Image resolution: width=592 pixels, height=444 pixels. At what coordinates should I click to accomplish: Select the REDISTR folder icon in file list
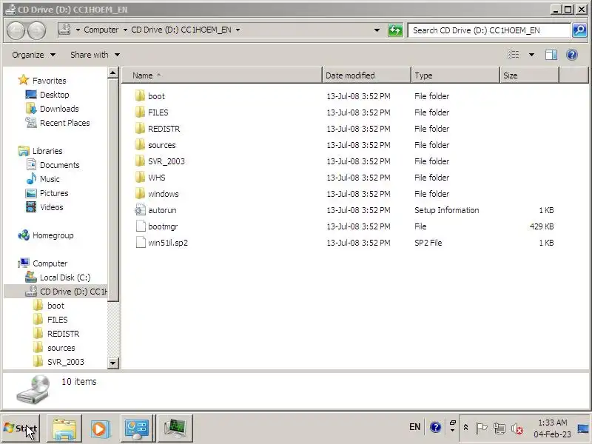coord(140,128)
